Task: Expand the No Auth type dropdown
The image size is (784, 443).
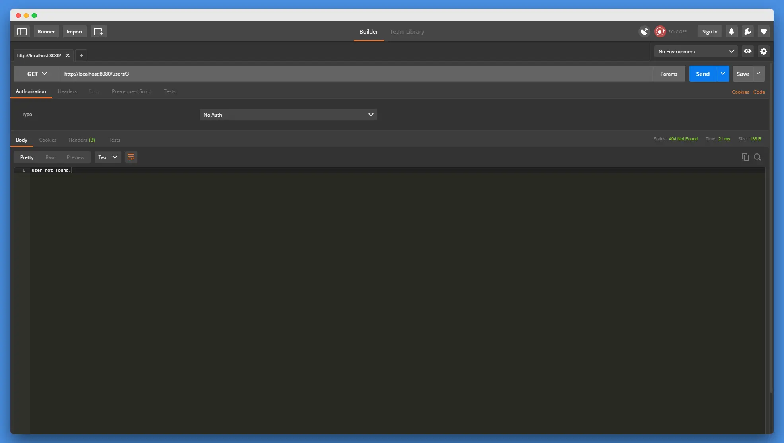Action: coord(288,115)
